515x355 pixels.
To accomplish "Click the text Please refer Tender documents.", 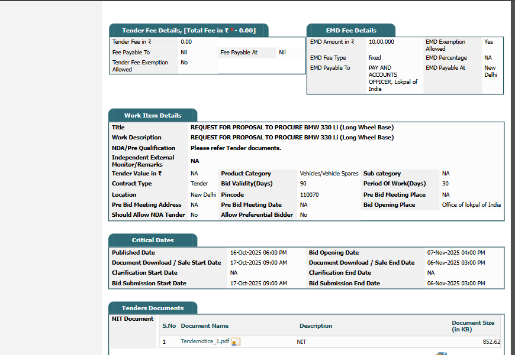I will (x=236, y=148).
